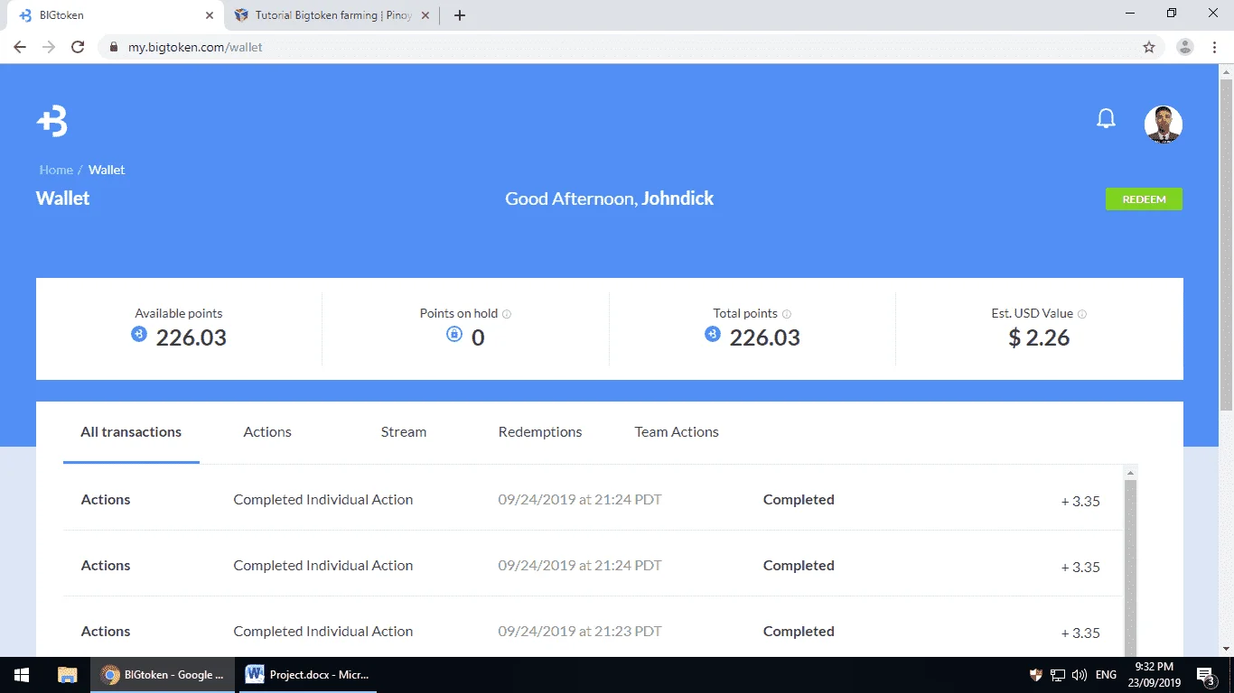Switch to the Actions tab
This screenshot has height=693, width=1234.
pyautogui.click(x=267, y=432)
